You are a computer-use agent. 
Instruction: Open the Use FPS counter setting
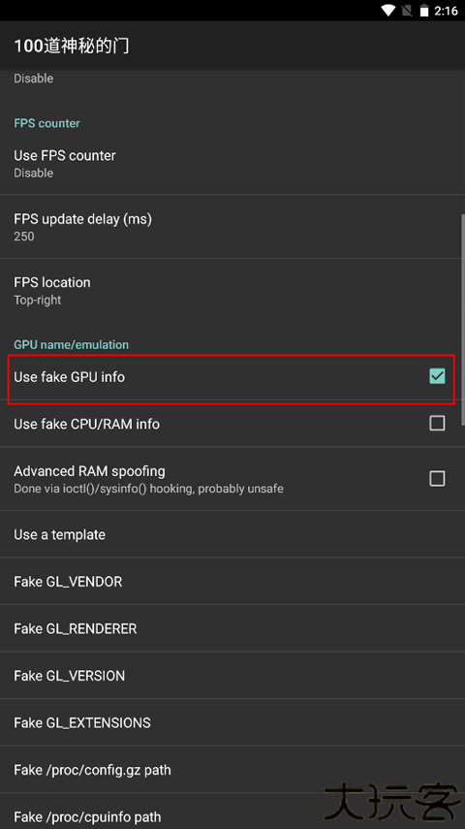(232, 163)
